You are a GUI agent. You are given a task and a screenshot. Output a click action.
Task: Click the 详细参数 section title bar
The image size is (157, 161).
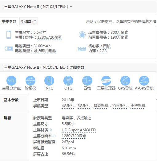click(x=78, y=67)
